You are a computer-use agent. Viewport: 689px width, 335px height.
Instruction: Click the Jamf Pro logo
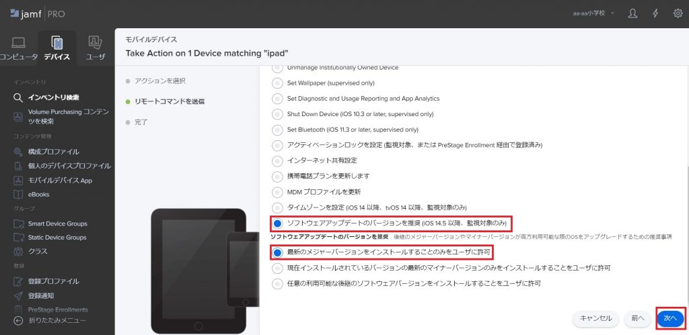[x=38, y=13]
